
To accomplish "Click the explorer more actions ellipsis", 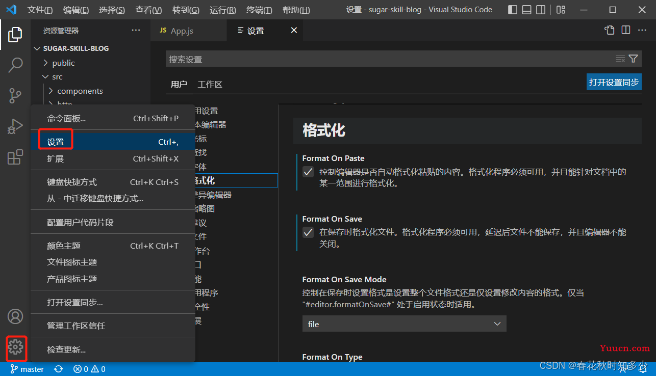I will (x=136, y=31).
